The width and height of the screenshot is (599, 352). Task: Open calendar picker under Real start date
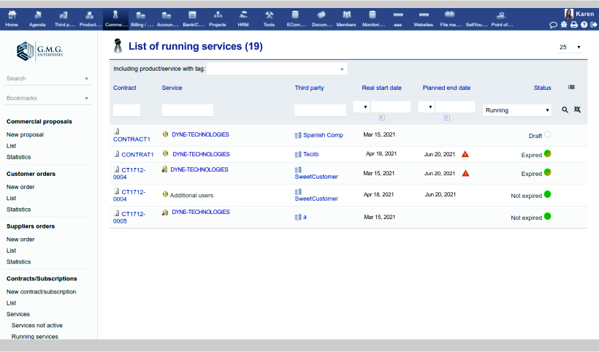[x=382, y=117]
